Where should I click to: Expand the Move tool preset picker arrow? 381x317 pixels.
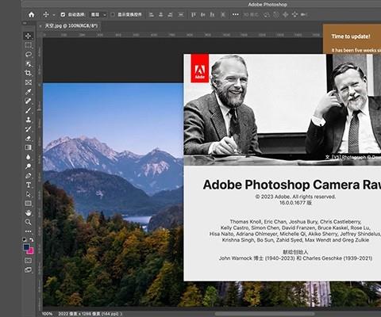tap(54, 15)
